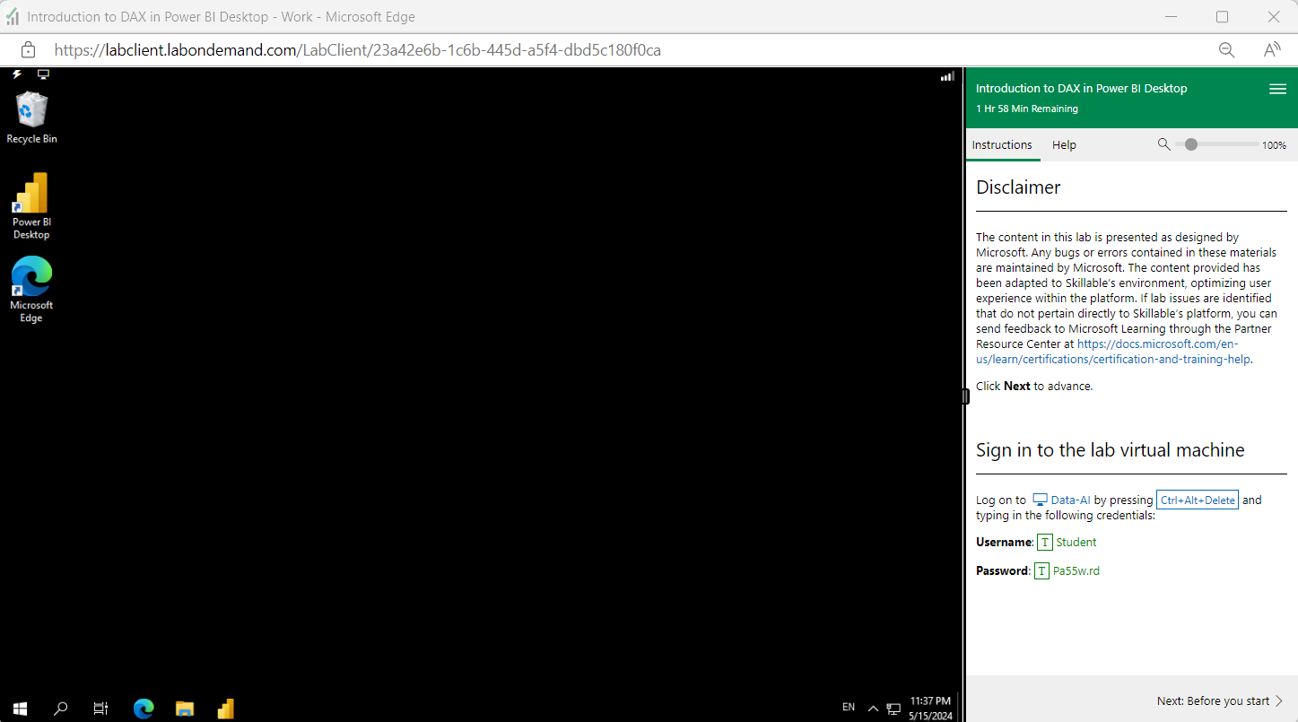Select the Power BI icon on the taskbar
Screen dimensions: 1298x722
click(225, 709)
